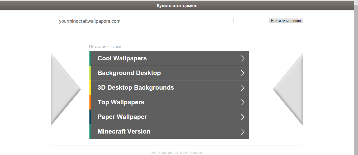Click the 'Купить этот домен' banner link

click(177, 5)
